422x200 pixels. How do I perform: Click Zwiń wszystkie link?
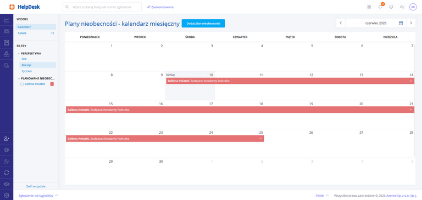pos(36,186)
